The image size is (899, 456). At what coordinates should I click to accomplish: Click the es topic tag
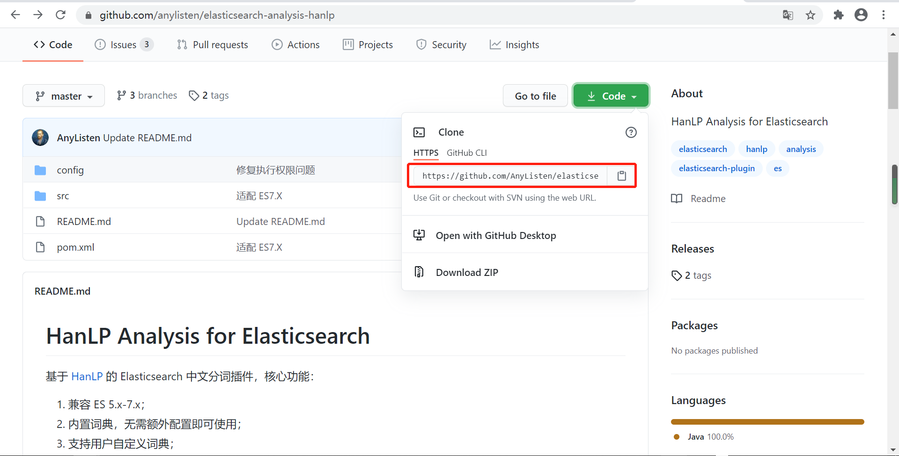pyautogui.click(x=778, y=168)
